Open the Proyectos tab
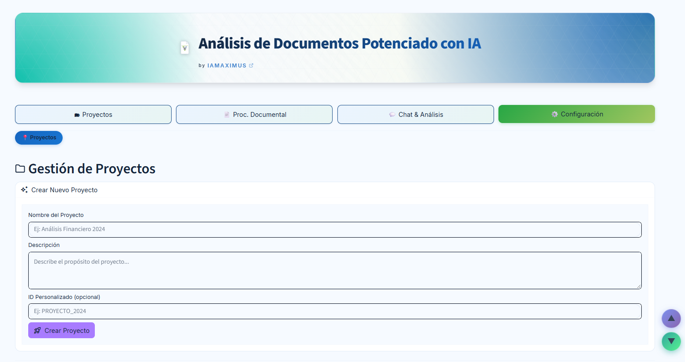685x362 pixels. (x=93, y=115)
